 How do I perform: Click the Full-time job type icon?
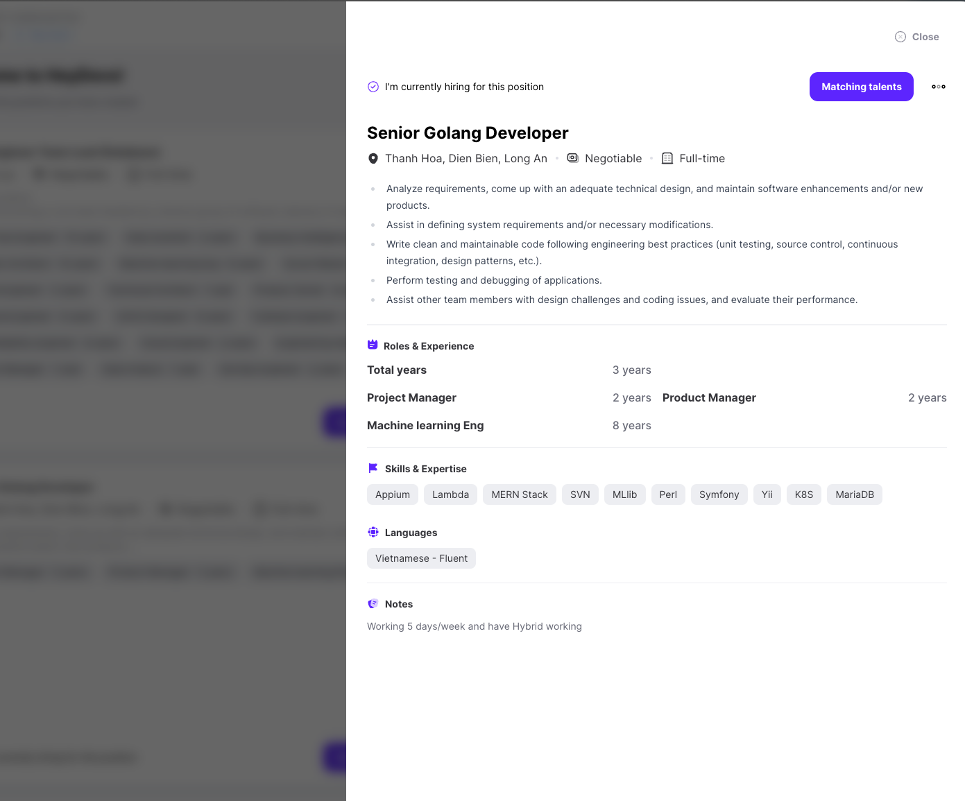[x=667, y=158]
